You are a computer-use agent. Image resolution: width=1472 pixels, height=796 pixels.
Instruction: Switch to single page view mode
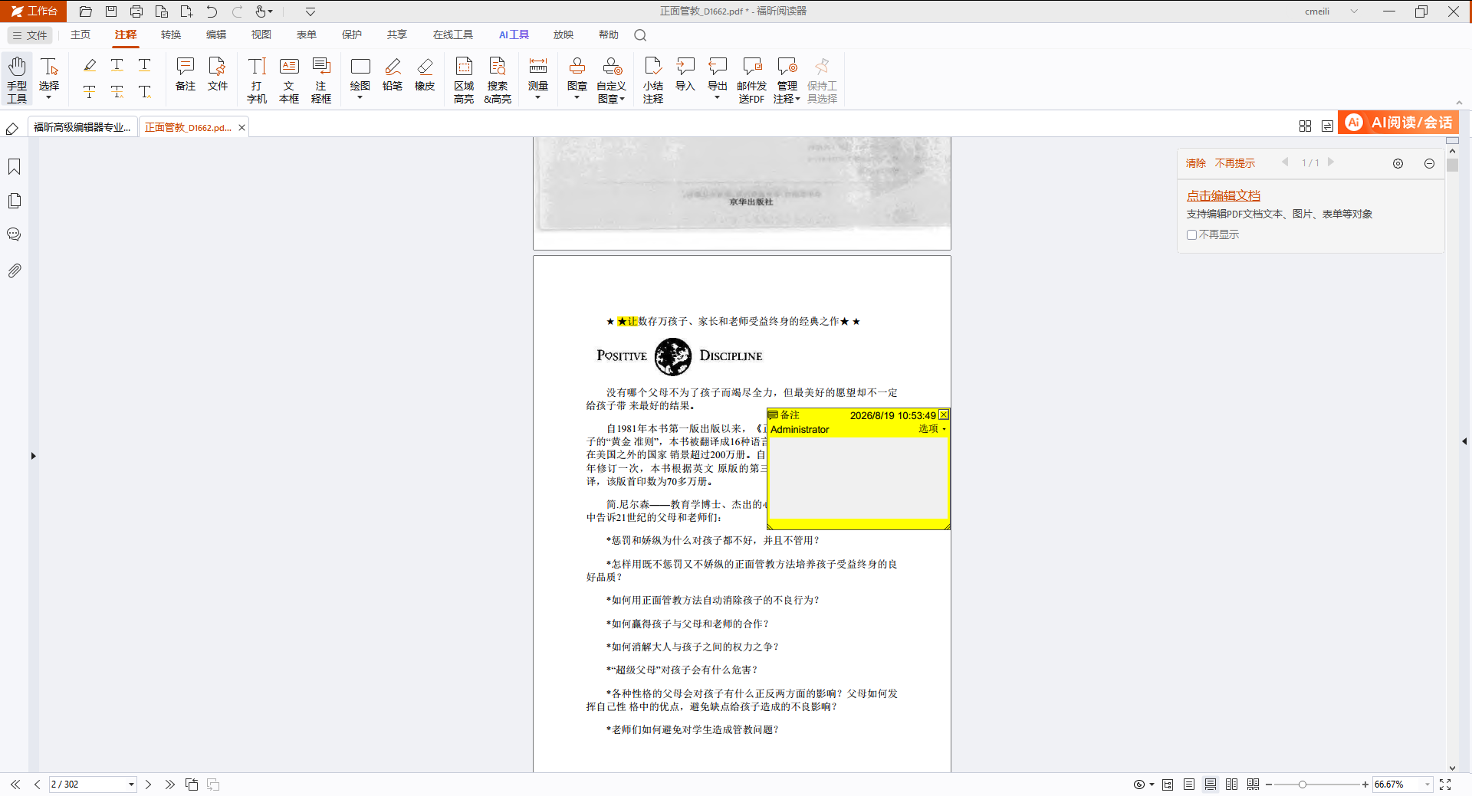click(x=1189, y=785)
